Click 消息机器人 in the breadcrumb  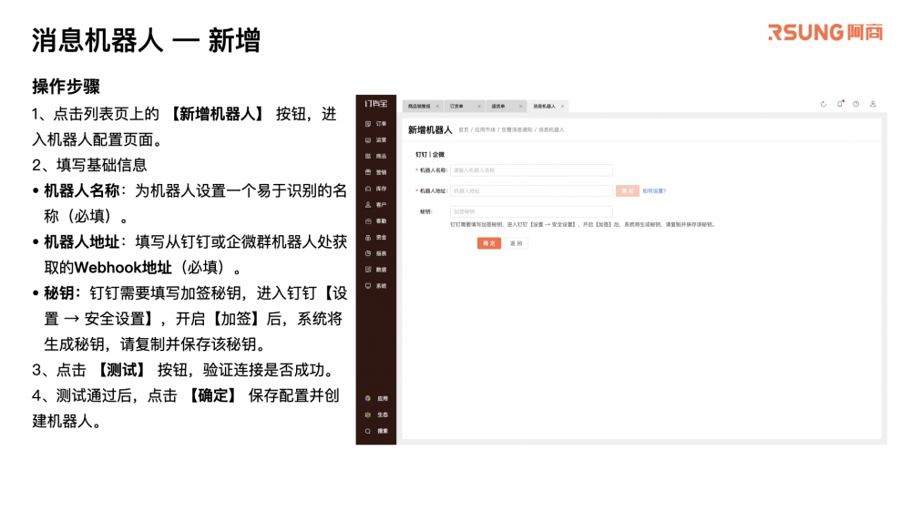click(x=551, y=130)
